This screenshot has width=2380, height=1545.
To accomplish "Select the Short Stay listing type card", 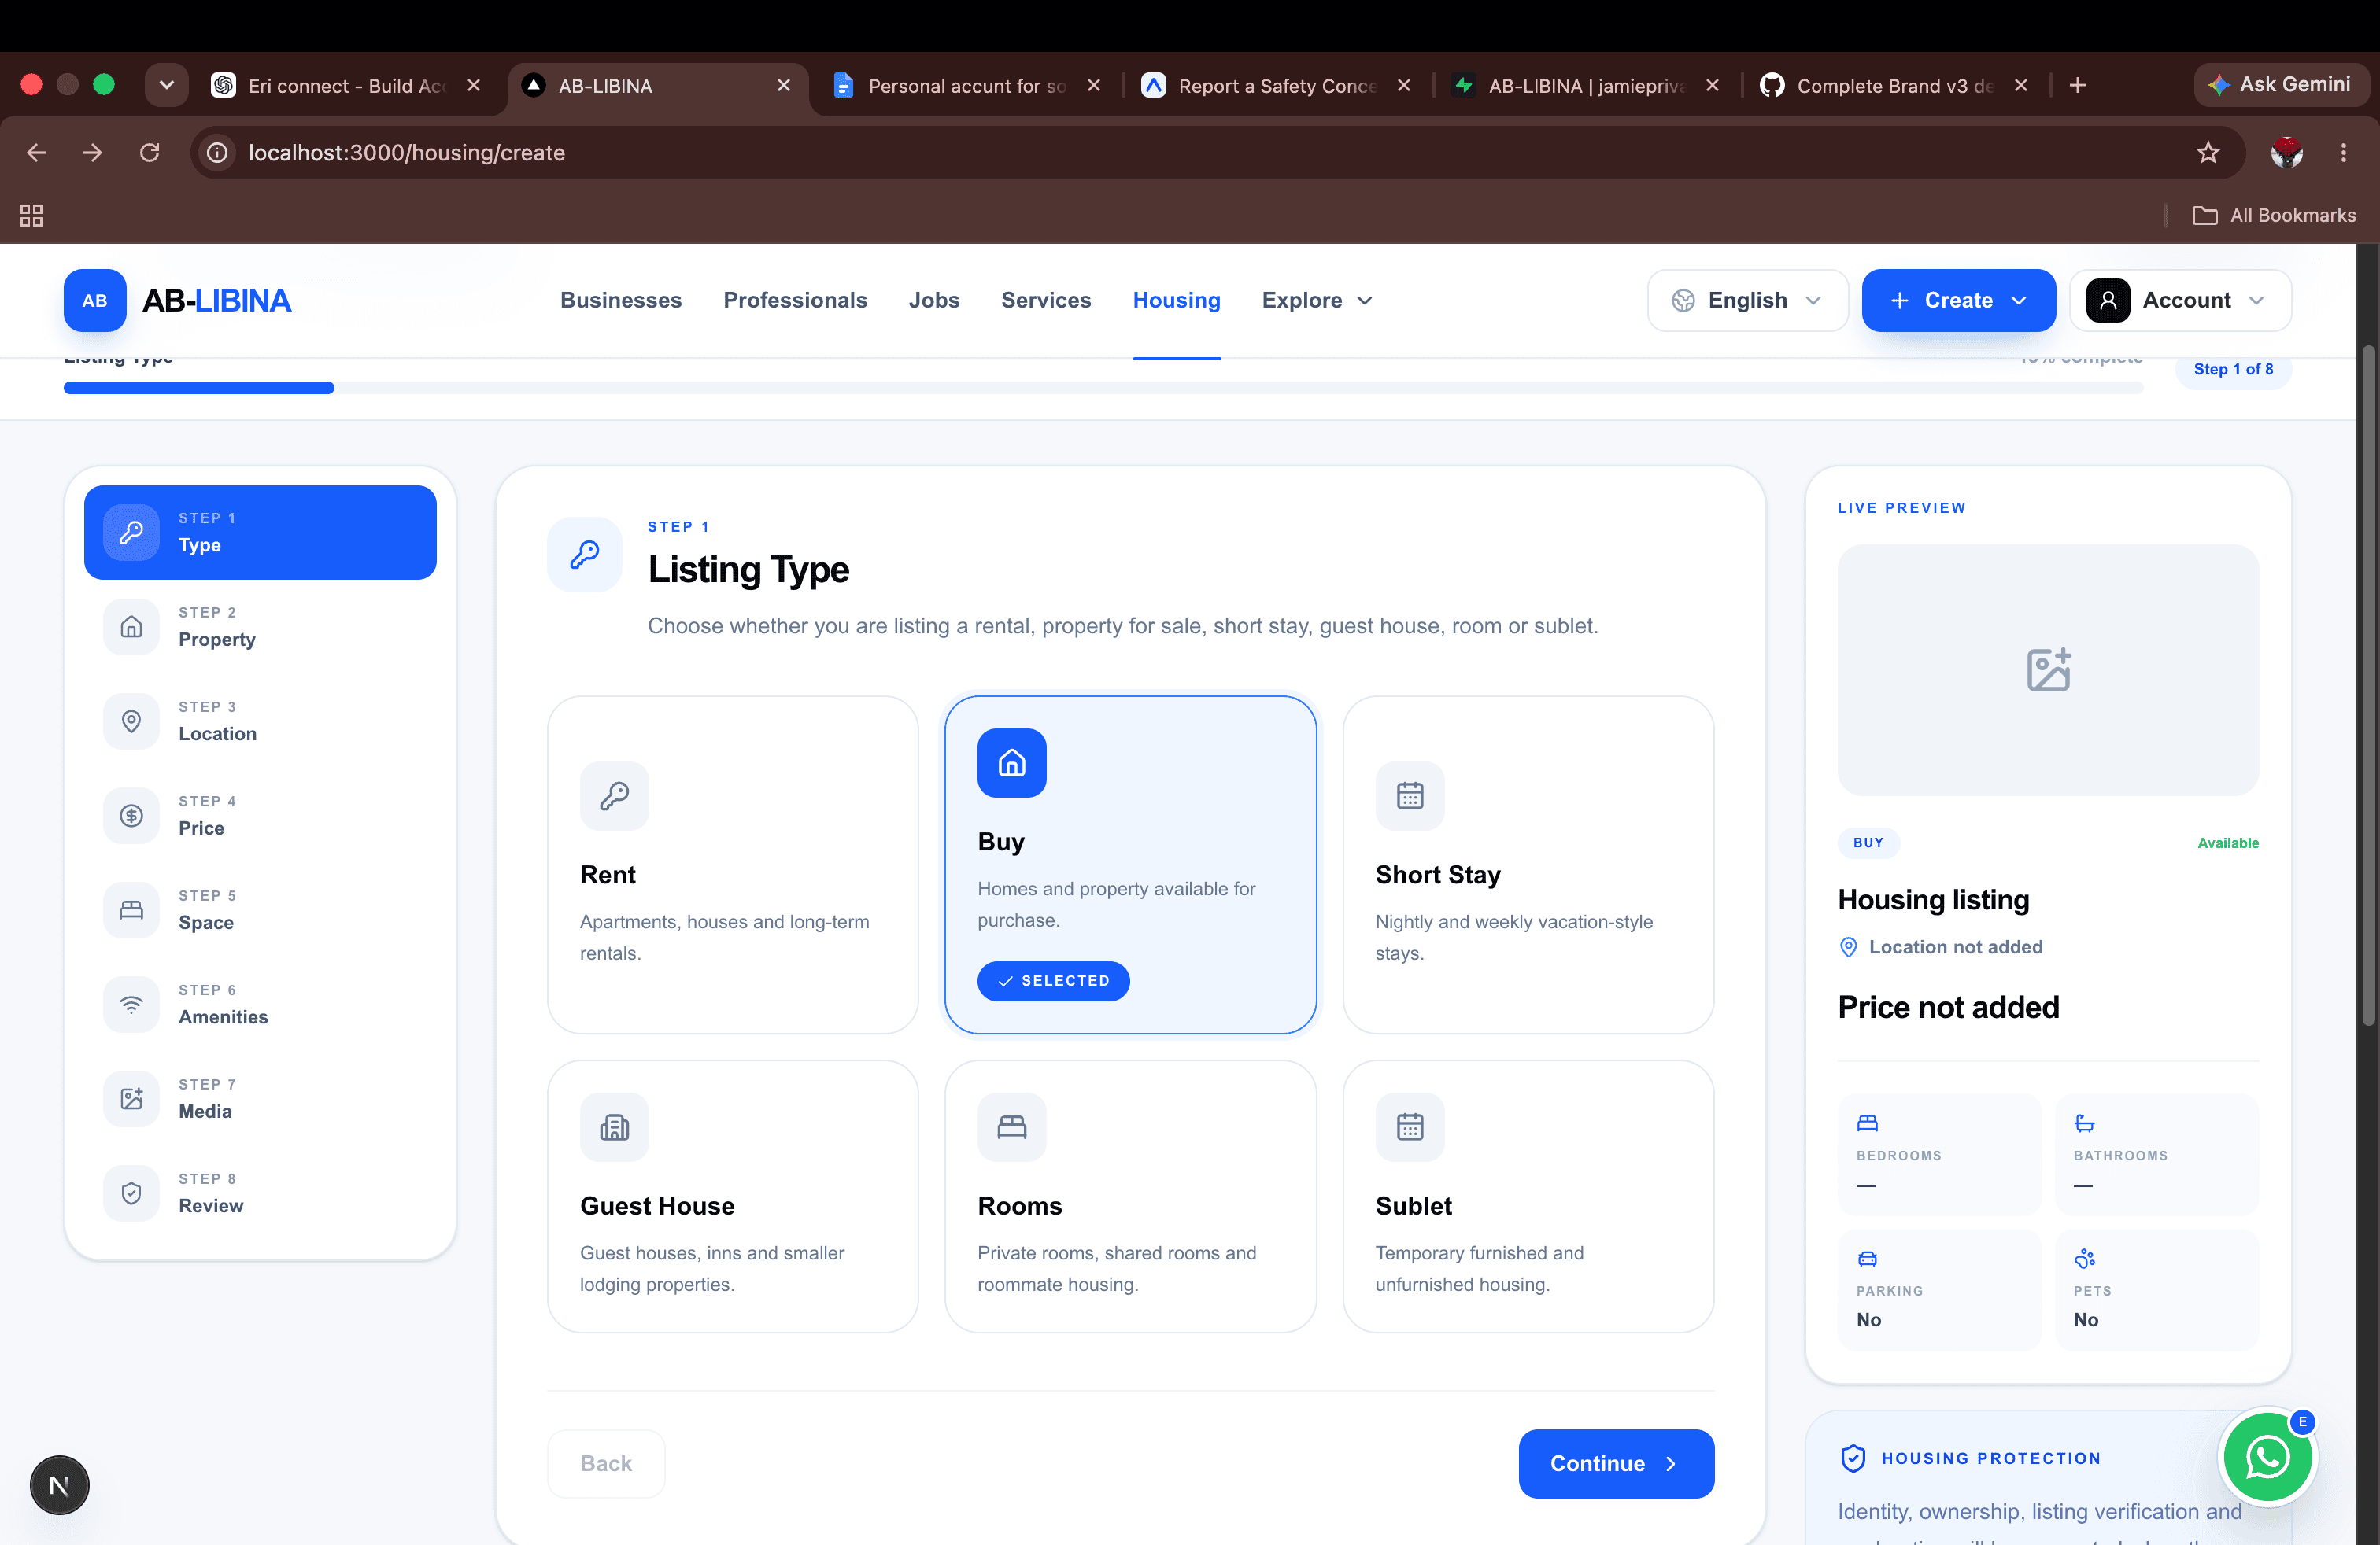I will [1528, 865].
